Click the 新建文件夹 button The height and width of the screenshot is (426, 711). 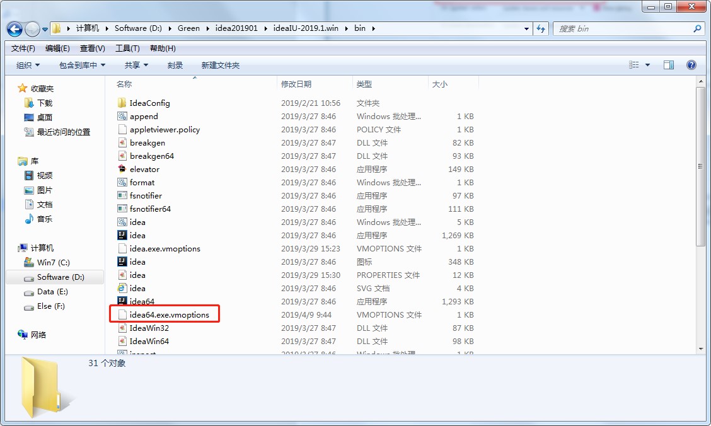[221, 66]
